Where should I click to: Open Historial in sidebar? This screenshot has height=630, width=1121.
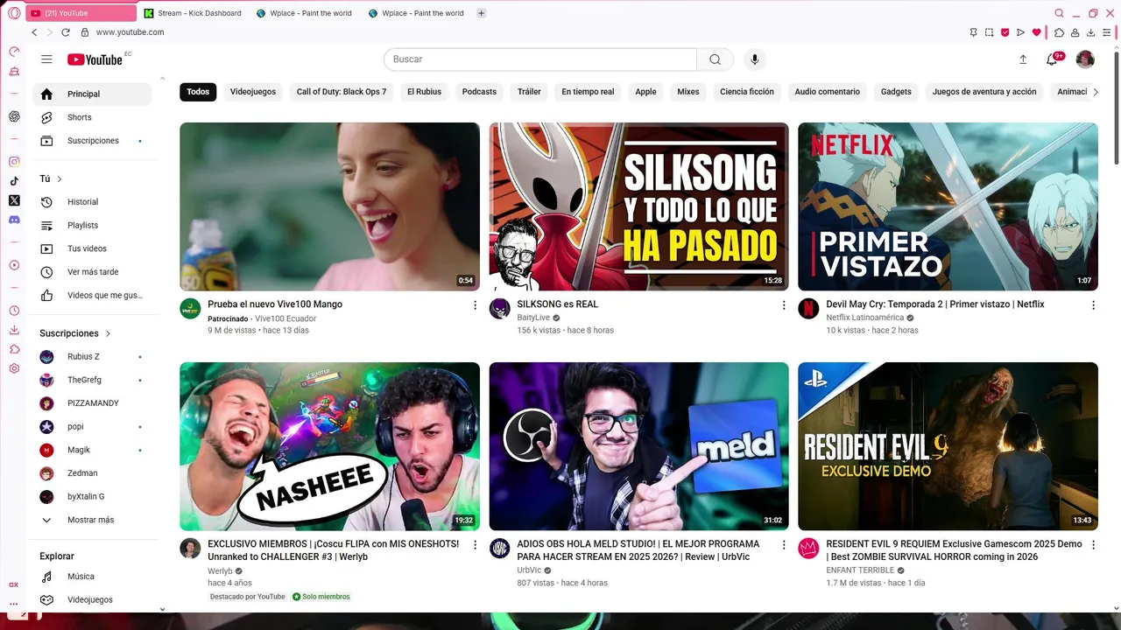[x=92, y=202]
